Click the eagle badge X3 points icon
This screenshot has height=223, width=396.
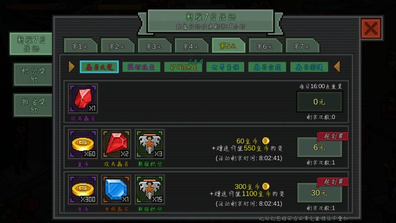[x=150, y=144]
